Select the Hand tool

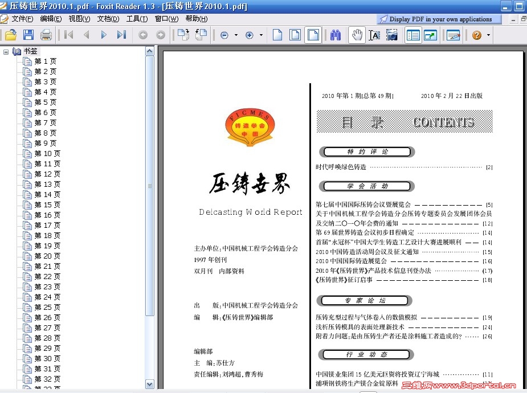(x=357, y=35)
